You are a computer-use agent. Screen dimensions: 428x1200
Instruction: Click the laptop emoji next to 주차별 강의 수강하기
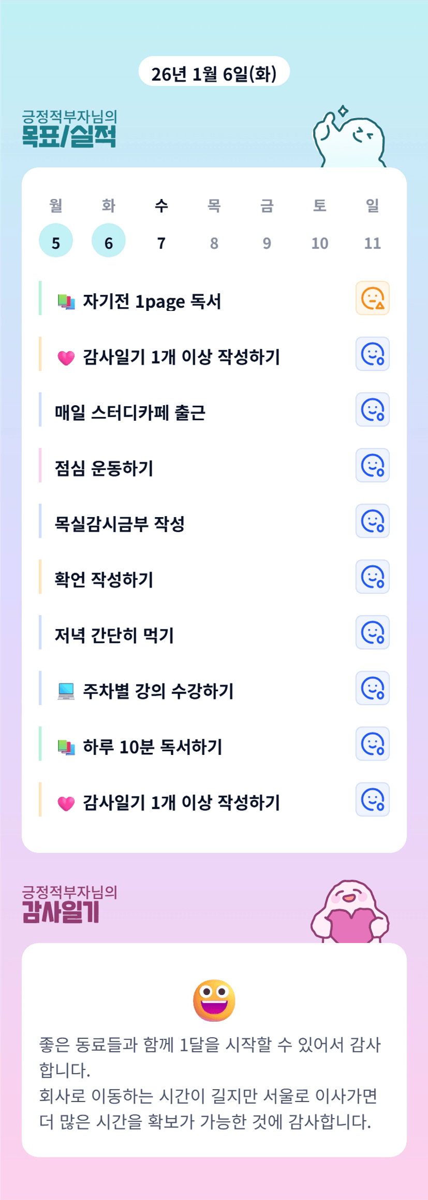(66, 691)
